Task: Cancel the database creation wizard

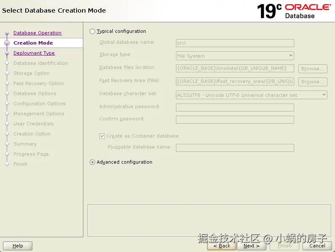Action: click(317, 246)
